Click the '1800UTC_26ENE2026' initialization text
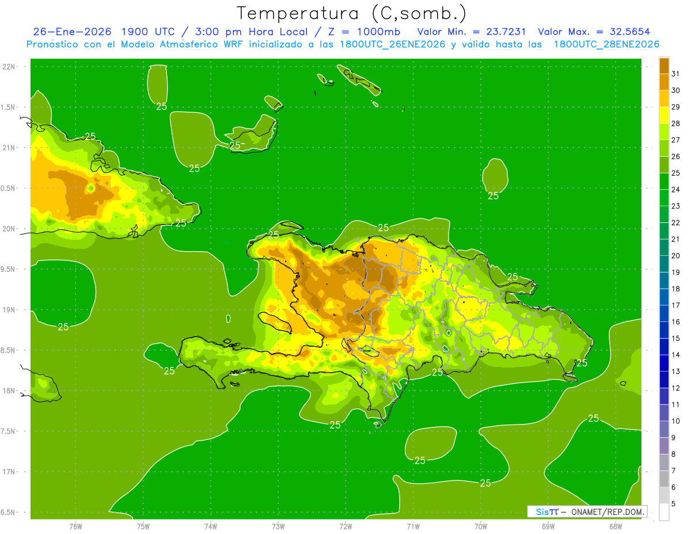The width and height of the screenshot is (691, 534). (388, 44)
